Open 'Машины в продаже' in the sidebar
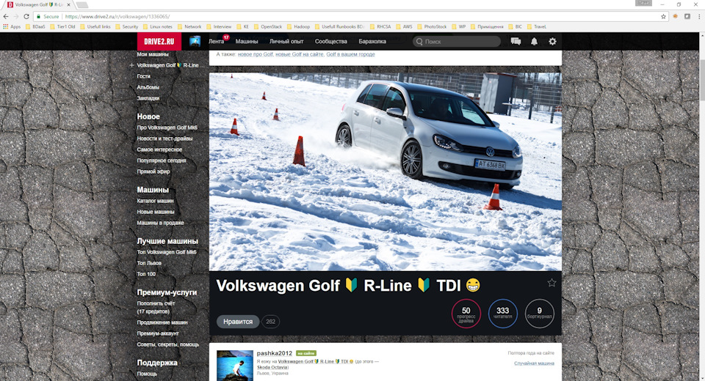The width and height of the screenshot is (705, 381). tap(160, 223)
